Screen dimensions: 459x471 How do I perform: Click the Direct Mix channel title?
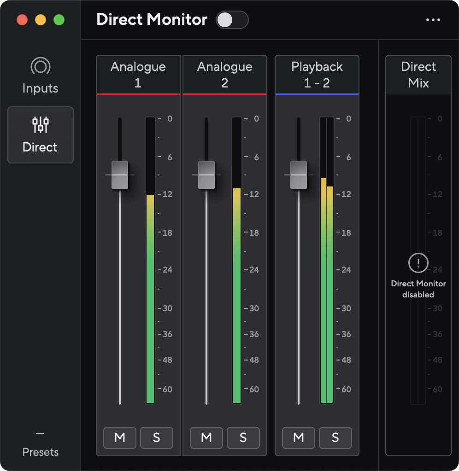[x=418, y=75]
